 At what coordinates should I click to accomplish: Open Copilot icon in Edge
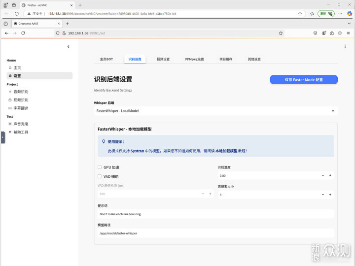pyautogui.click(x=350, y=14)
